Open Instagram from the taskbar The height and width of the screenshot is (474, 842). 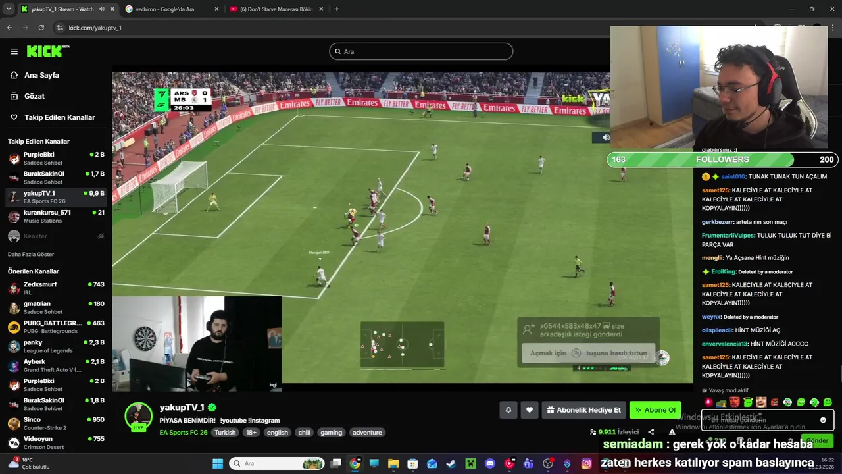tap(586, 463)
